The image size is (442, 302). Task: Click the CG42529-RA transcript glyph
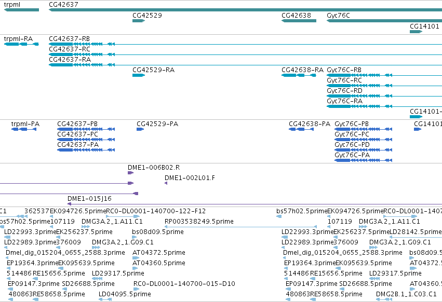tap(139, 75)
